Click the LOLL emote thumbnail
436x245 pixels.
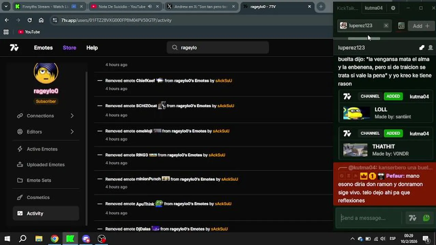point(357,113)
